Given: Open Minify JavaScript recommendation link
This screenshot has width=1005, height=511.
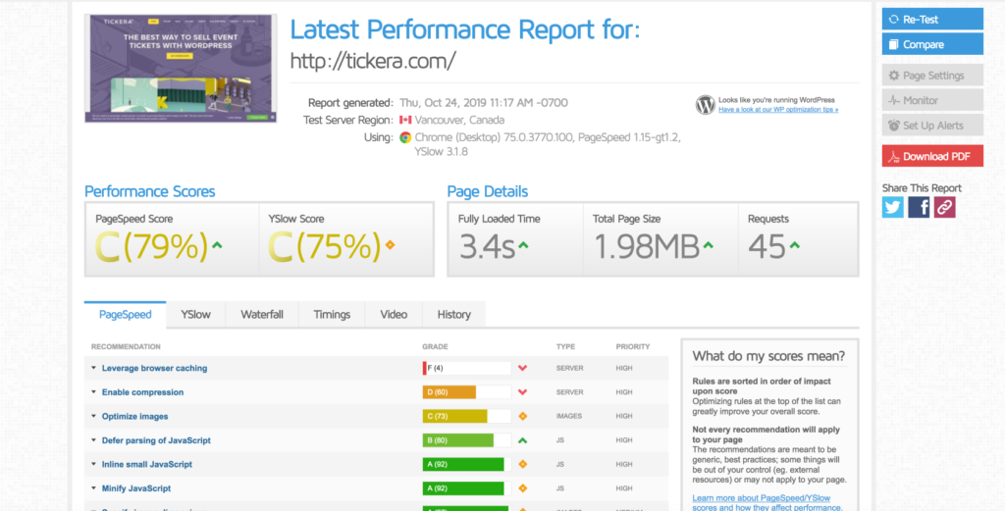Looking at the screenshot, I should (136, 488).
